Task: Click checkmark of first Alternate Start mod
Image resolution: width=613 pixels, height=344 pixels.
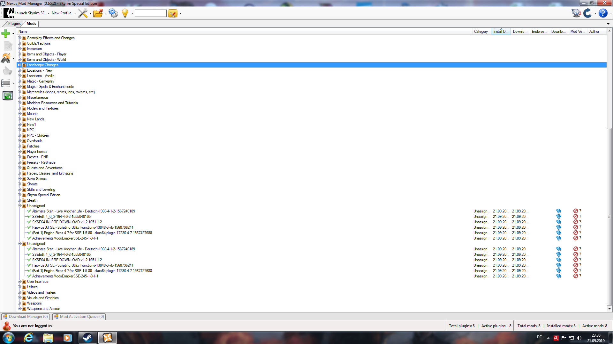Action: pos(29,211)
